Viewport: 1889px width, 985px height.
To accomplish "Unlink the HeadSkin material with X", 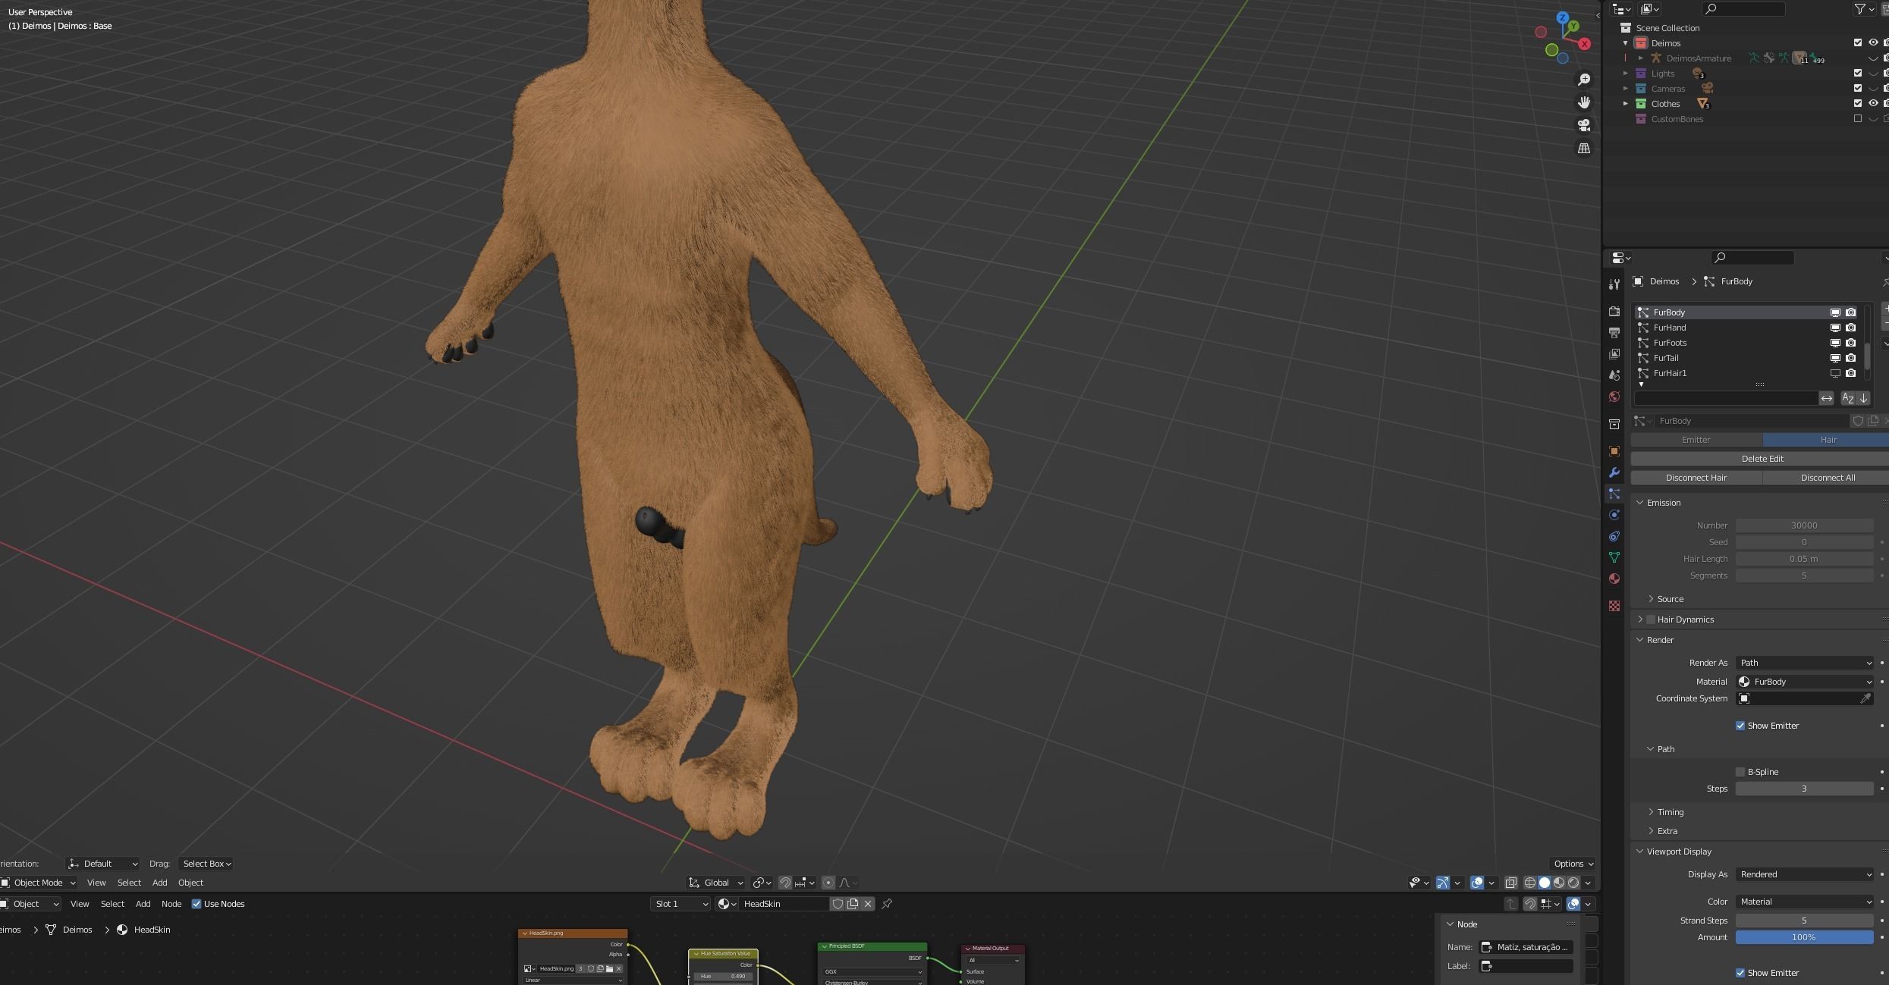I will (x=868, y=904).
